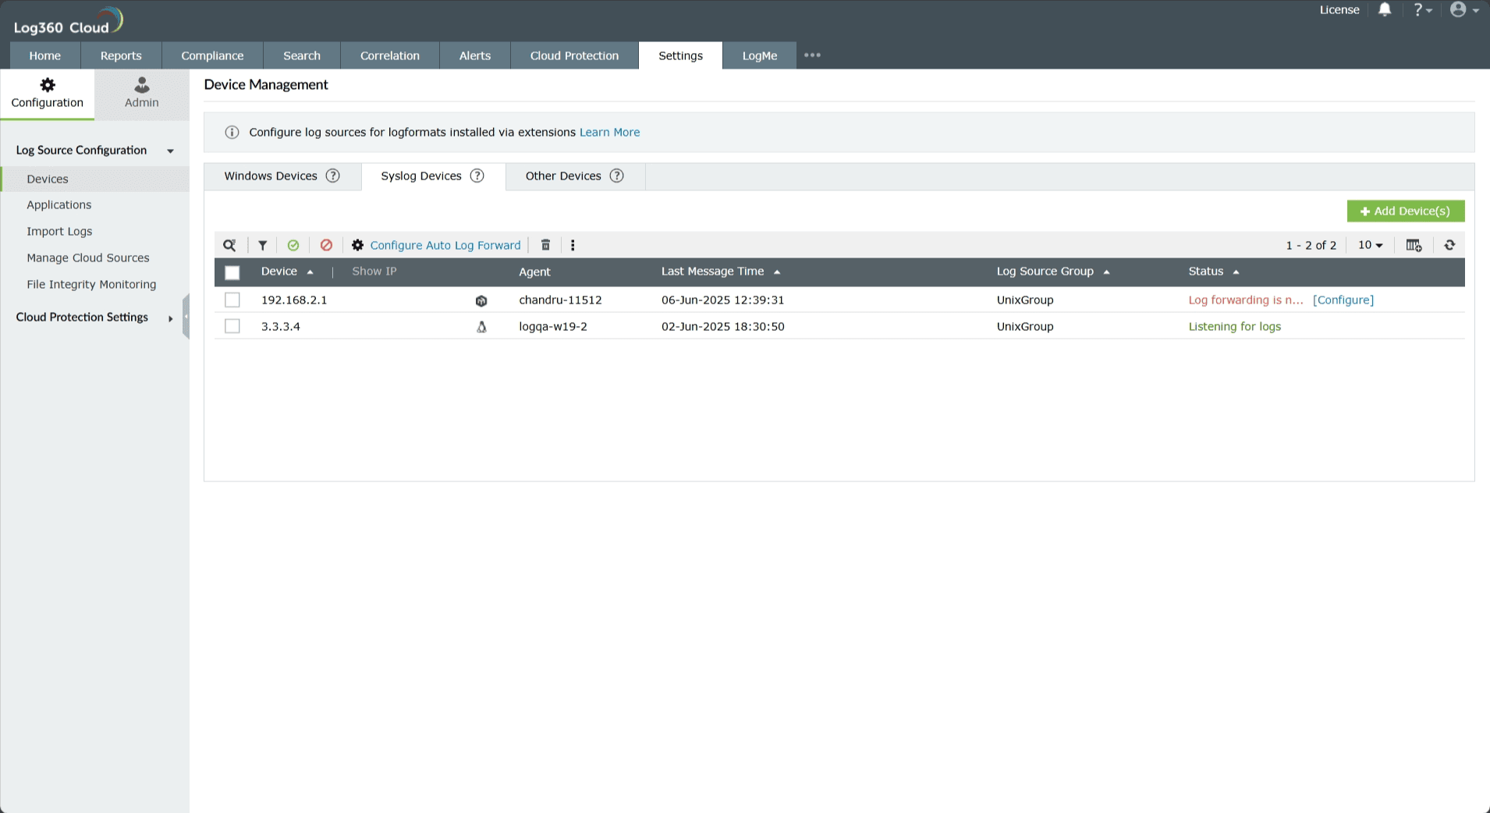1490x813 pixels.
Task: Collapse the left sidebar panel handle
Action: pos(186,317)
